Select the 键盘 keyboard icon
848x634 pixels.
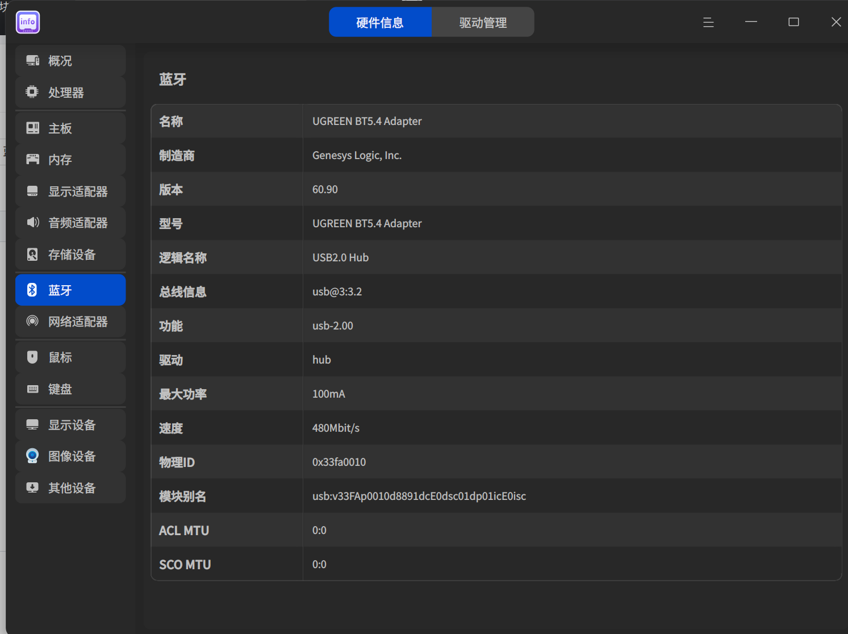pos(32,389)
